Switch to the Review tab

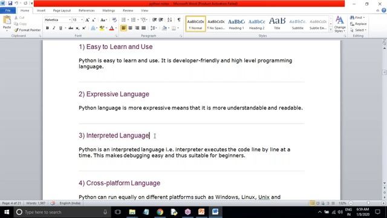tap(128, 10)
